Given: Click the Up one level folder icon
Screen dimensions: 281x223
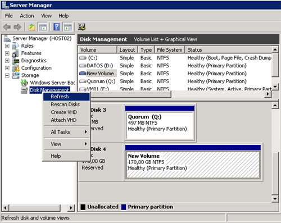Looking at the screenshot, I should [31, 27].
